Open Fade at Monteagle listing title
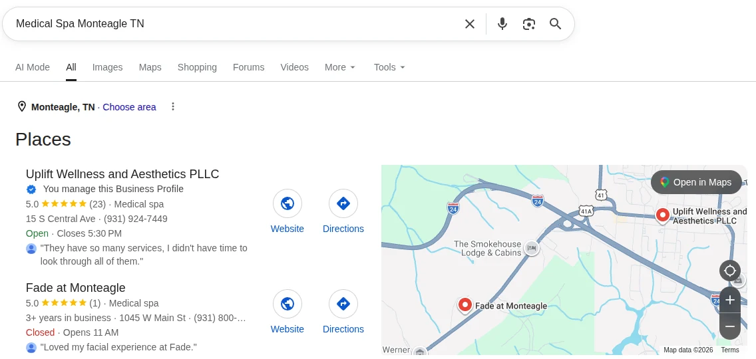756x359 pixels. [x=76, y=288]
